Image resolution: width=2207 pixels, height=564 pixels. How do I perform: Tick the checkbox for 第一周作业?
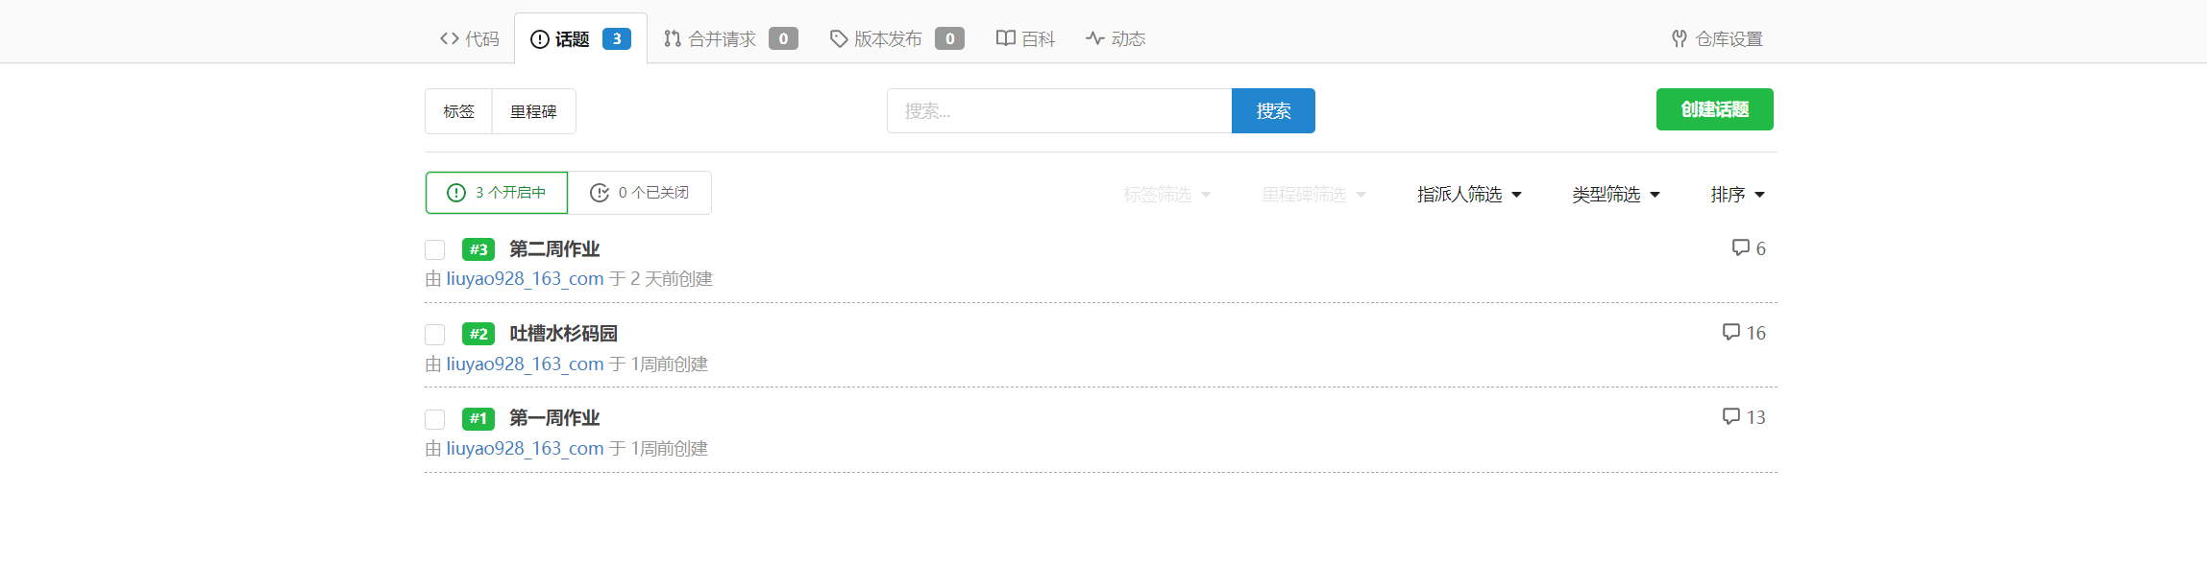pos(435,419)
